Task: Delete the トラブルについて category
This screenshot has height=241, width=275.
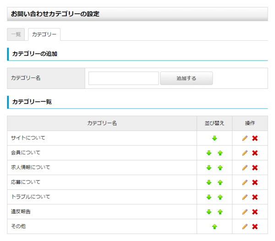Action: point(255,197)
